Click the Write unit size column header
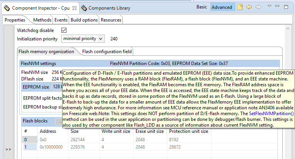The height and width of the screenshot is (159, 295). point(116,131)
